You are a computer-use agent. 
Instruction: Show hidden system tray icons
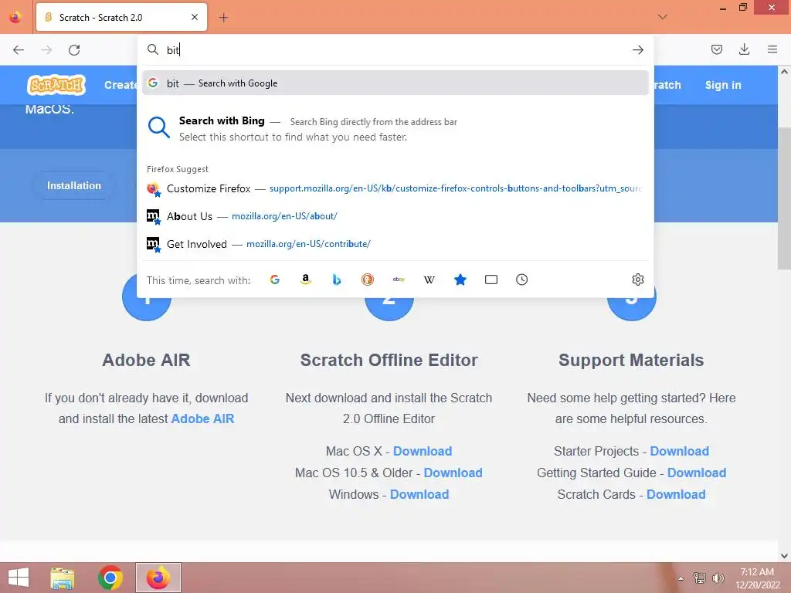tap(681, 578)
